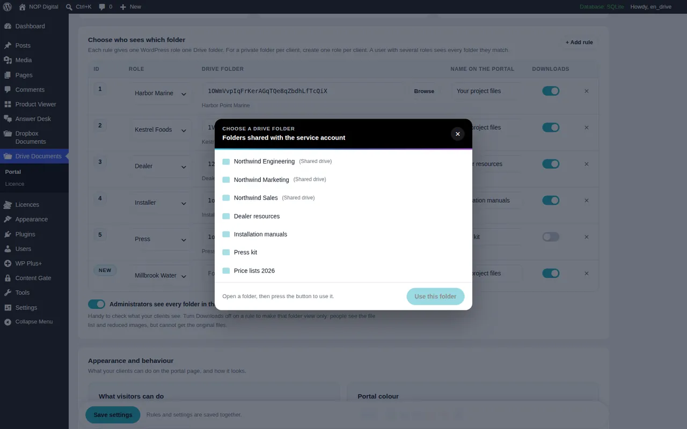Open the New menu in admin bar
The width and height of the screenshot is (687, 429).
pyautogui.click(x=130, y=7)
